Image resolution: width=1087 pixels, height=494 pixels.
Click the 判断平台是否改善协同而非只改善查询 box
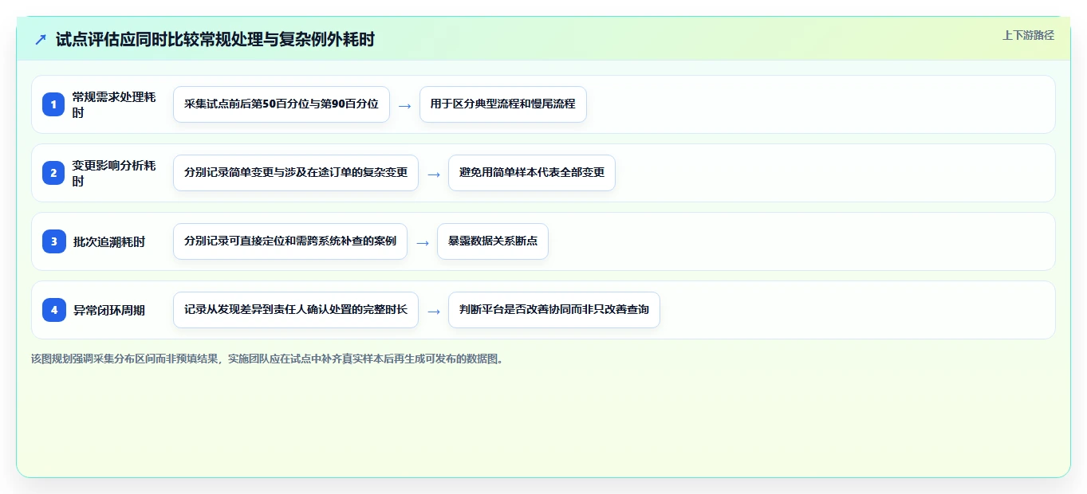click(554, 310)
